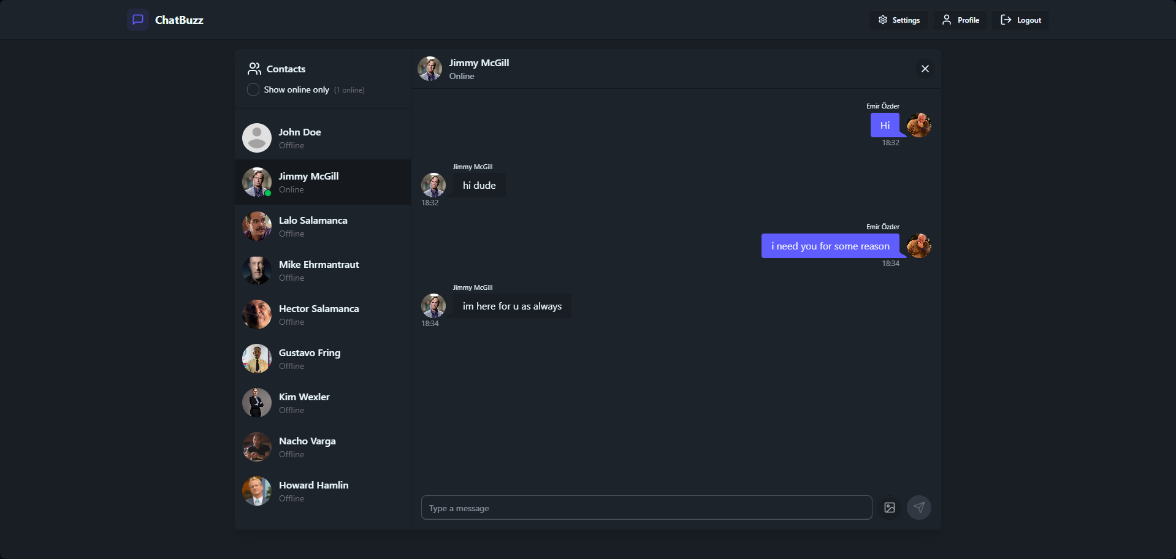The width and height of the screenshot is (1176, 559).
Task: Click the Contacts people icon
Action: tap(254, 69)
